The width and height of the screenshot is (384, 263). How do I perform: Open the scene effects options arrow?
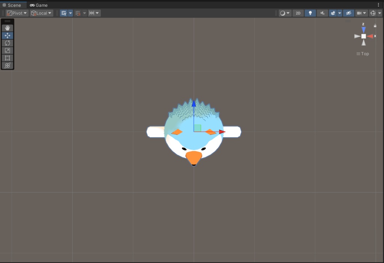pyautogui.click(x=340, y=13)
